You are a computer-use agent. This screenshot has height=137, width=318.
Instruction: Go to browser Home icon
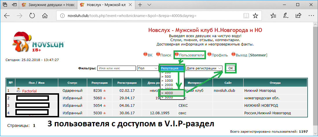click(45, 16)
